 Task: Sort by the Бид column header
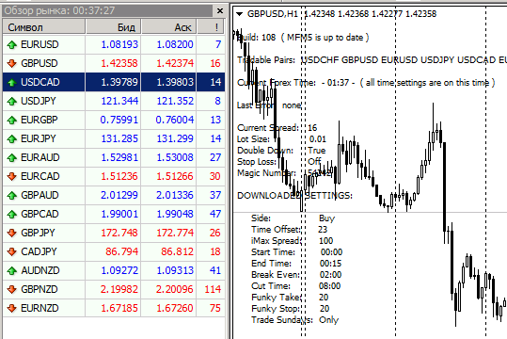[x=113, y=27]
